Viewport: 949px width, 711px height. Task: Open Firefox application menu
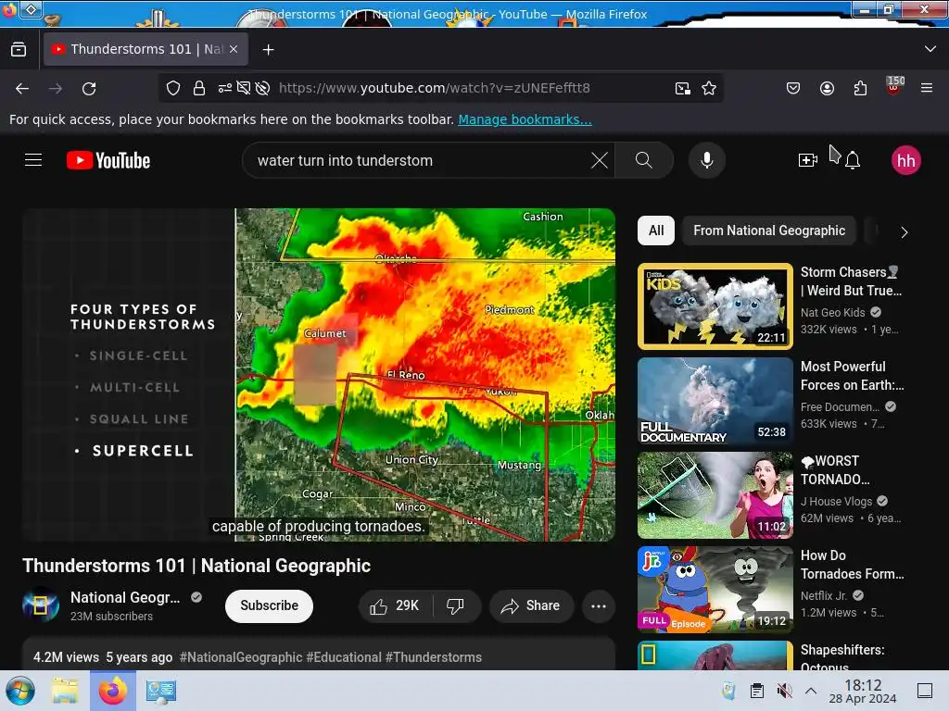tap(927, 88)
